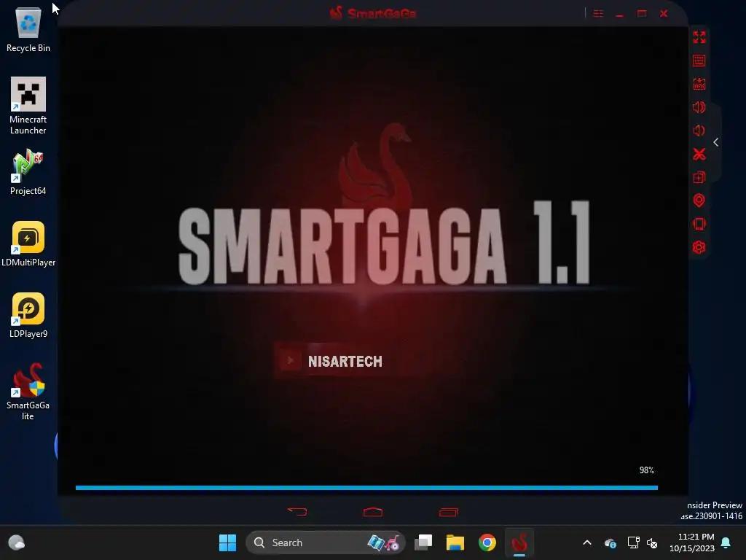The height and width of the screenshot is (560, 746).
Task: Open SmartGaGa title bar menu
Action: click(598, 13)
